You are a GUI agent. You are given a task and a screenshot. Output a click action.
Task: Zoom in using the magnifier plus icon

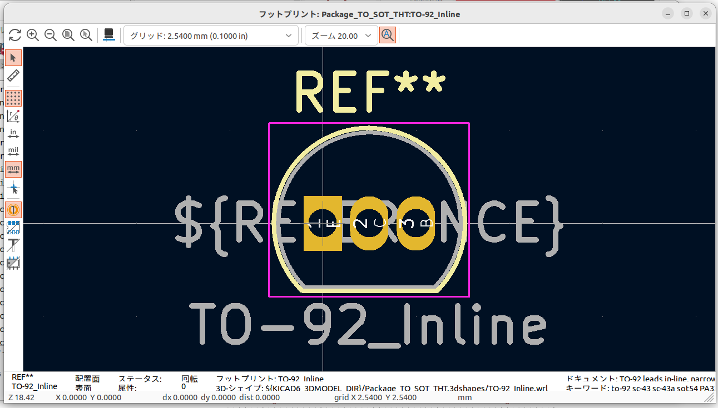click(x=33, y=36)
